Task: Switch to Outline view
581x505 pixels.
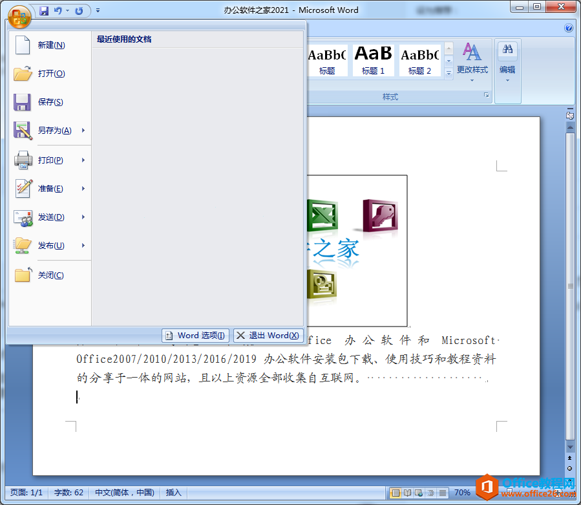Action: click(x=430, y=493)
